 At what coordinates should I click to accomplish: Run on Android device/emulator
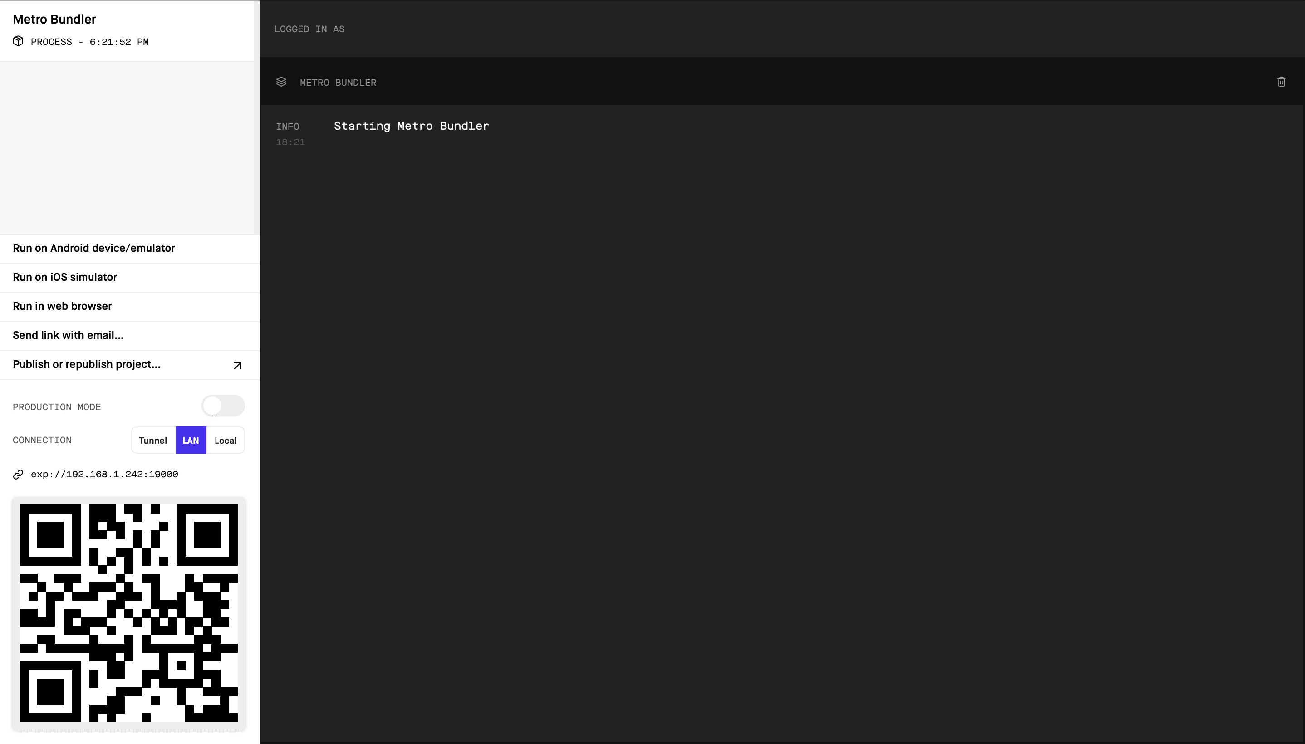[93, 248]
